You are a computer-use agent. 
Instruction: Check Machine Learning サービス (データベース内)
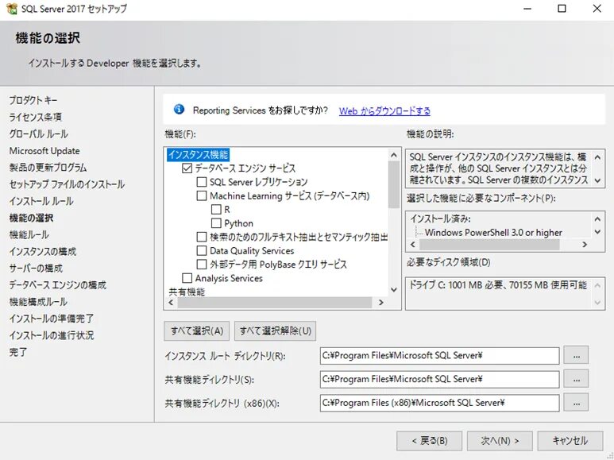point(201,196)
